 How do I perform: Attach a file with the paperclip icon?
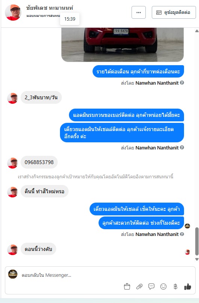139,287
